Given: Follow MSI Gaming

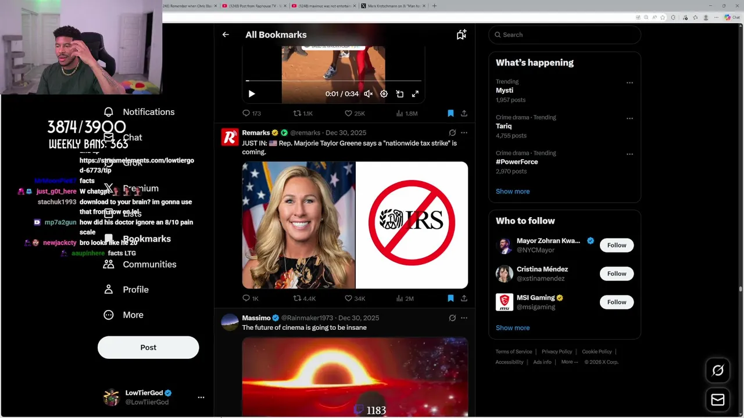Looking at the screenshot, I should point(617,302).
